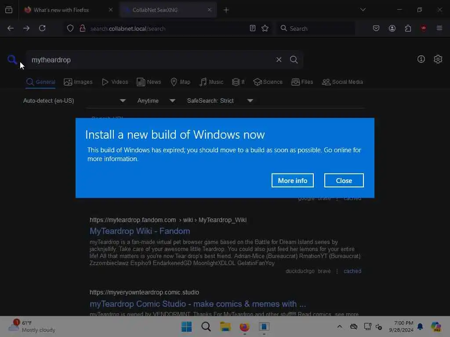Open MyTeardrop Wiki - Fandom result
450x337 pixels.
pos(140,231)
